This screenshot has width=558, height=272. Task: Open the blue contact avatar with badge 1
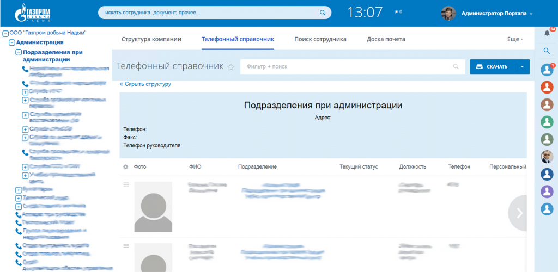(x=547, y=70)
